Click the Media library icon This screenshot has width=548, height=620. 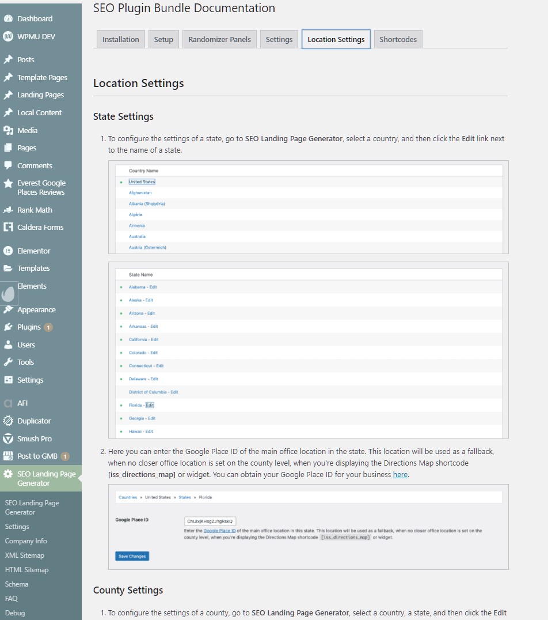[x=8, y=130]
